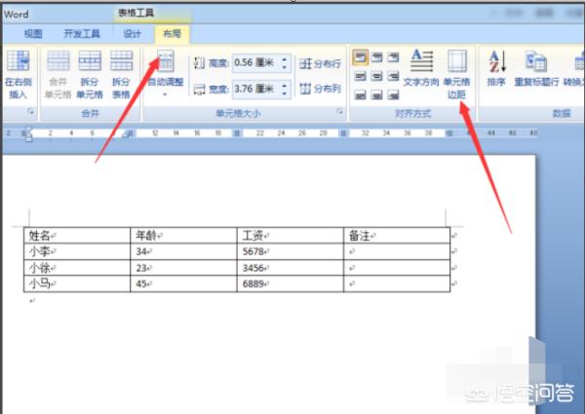Select bottom-right cell alignment option

(393, 94)
